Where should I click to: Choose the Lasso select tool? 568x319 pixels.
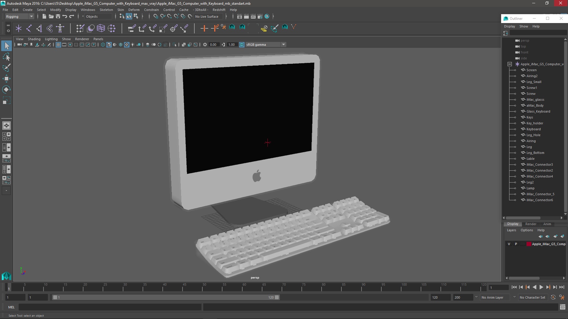coord(7,57)
